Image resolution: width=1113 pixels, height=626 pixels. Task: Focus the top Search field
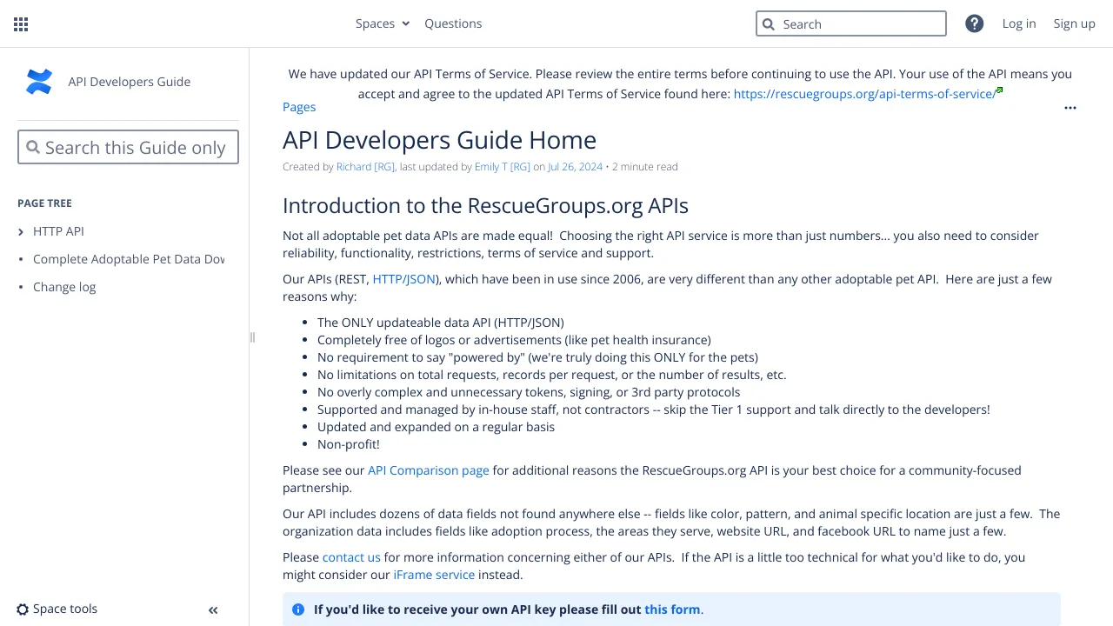(851, 23)
